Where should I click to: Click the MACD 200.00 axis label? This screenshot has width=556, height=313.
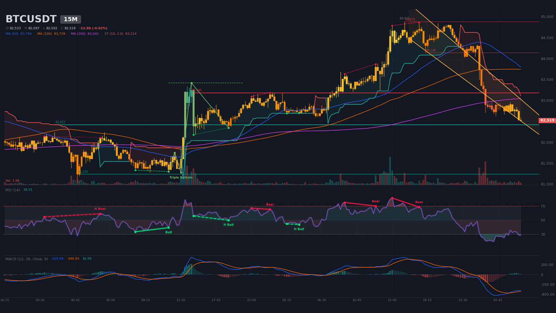(x=547, y=265)
